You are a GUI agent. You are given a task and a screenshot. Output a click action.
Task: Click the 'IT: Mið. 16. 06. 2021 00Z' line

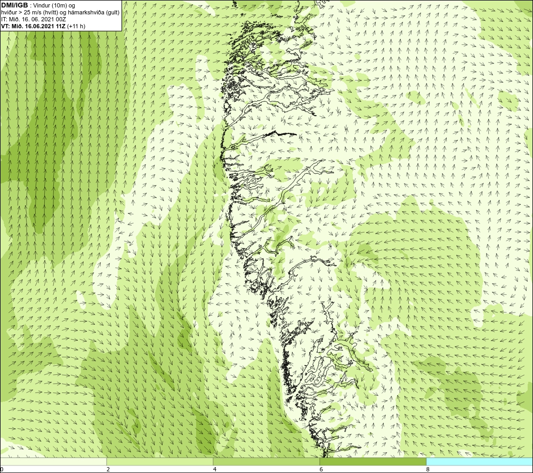(x=34, y=19)
